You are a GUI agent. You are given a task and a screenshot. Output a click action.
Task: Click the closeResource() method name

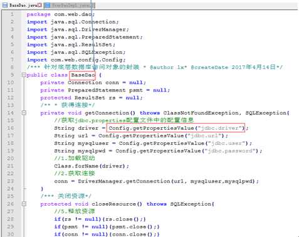pos(117,204)
